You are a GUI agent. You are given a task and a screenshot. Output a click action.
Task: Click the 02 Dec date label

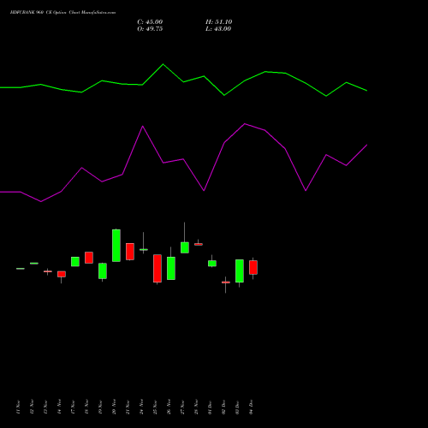[223, 407]
